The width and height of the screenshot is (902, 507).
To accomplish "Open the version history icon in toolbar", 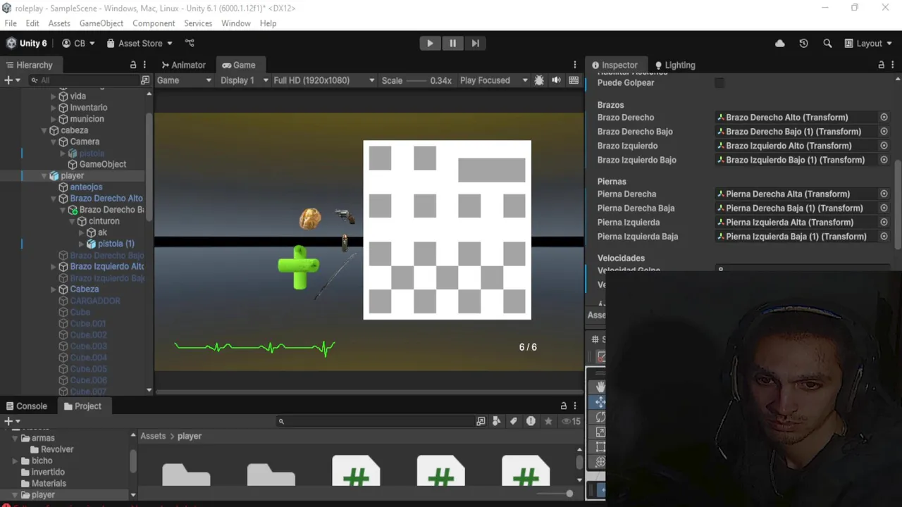I will click(x=803, y=43).
